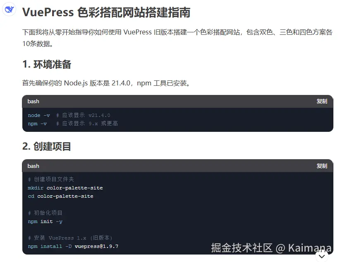Click the heading 'VuePress 色彩搭配网站搭建指南'
Image resolution: width=340 pixels, height=262 pixels.
106,12
